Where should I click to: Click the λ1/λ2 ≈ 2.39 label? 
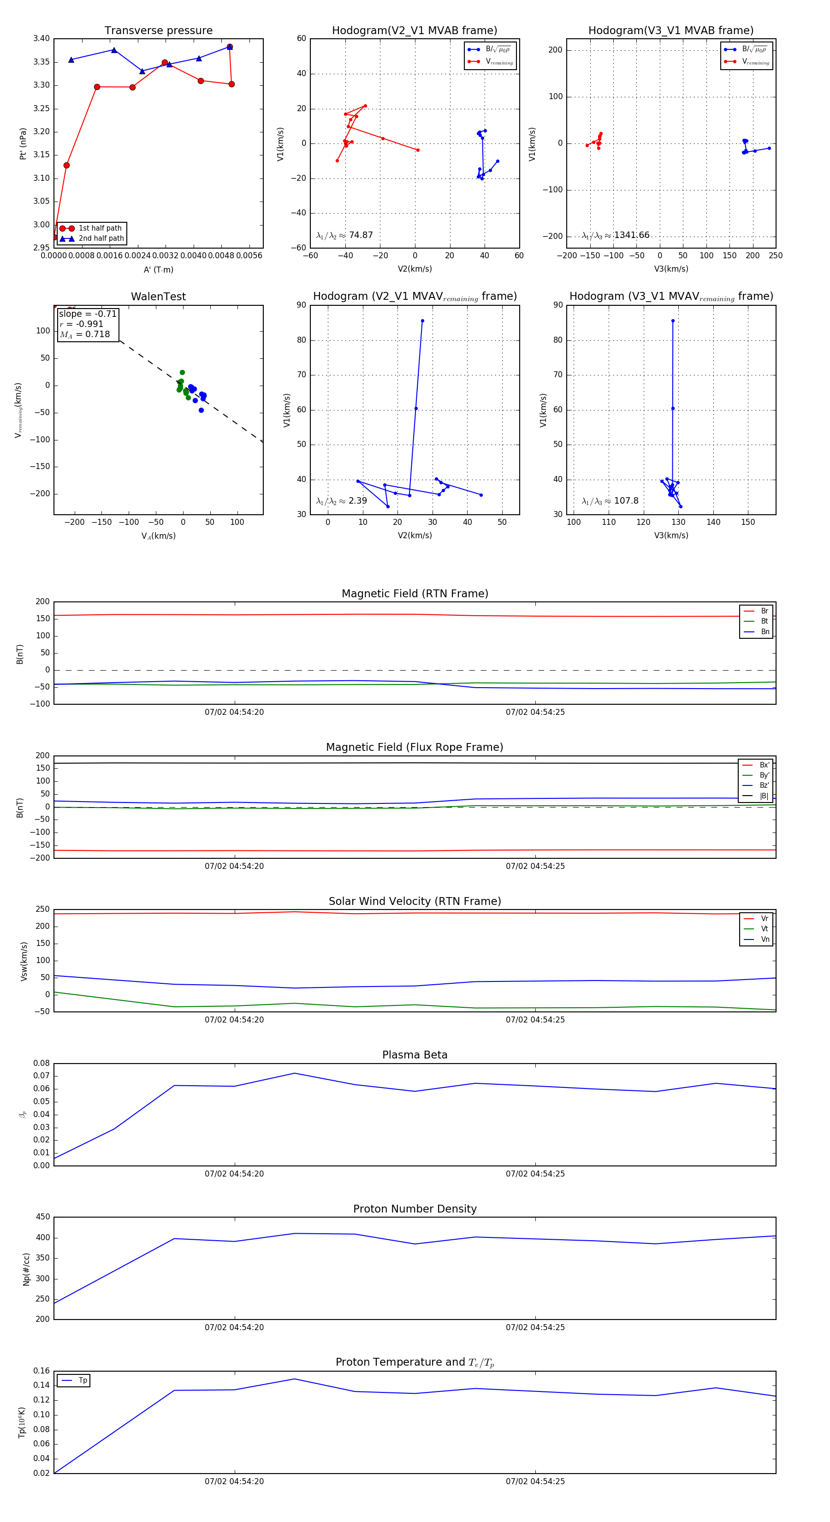point(341,501)
